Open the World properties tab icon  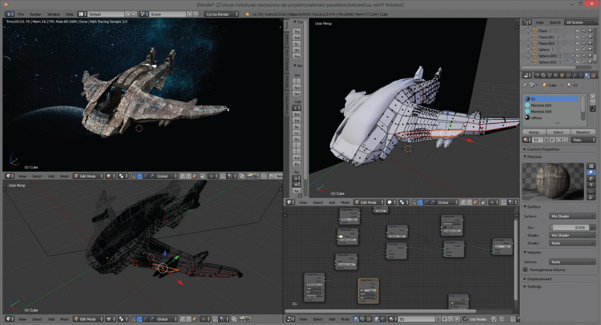point(556,75)
